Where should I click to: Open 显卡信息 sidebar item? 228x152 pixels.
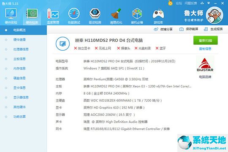pyautogui.click(x=19, y=88)
